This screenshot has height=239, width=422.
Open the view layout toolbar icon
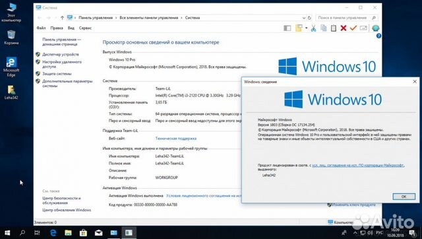(299, 28)
